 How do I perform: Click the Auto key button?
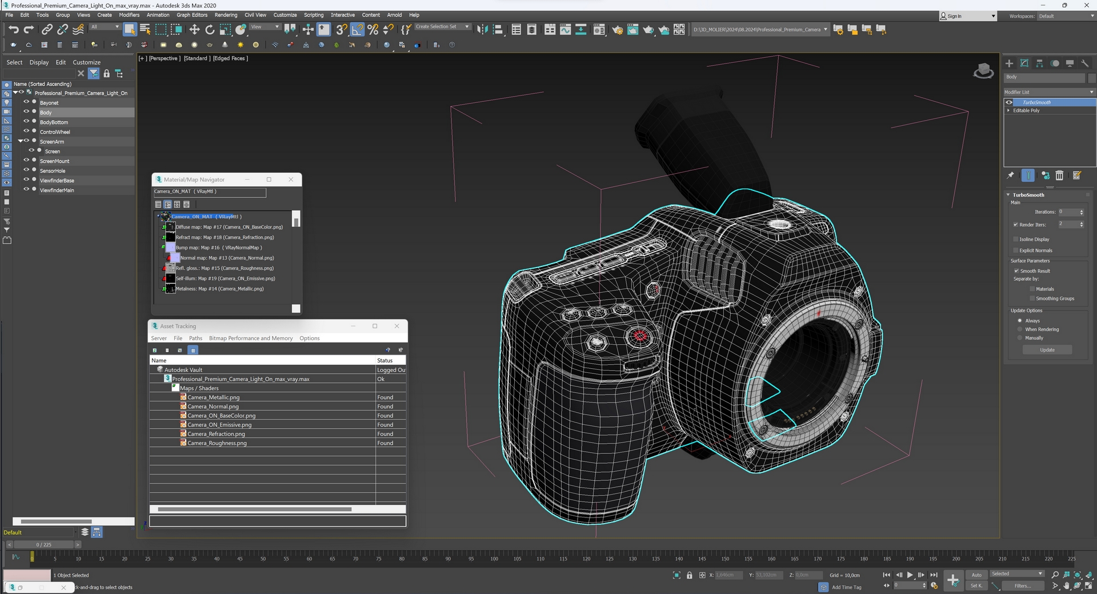[976, 575]
